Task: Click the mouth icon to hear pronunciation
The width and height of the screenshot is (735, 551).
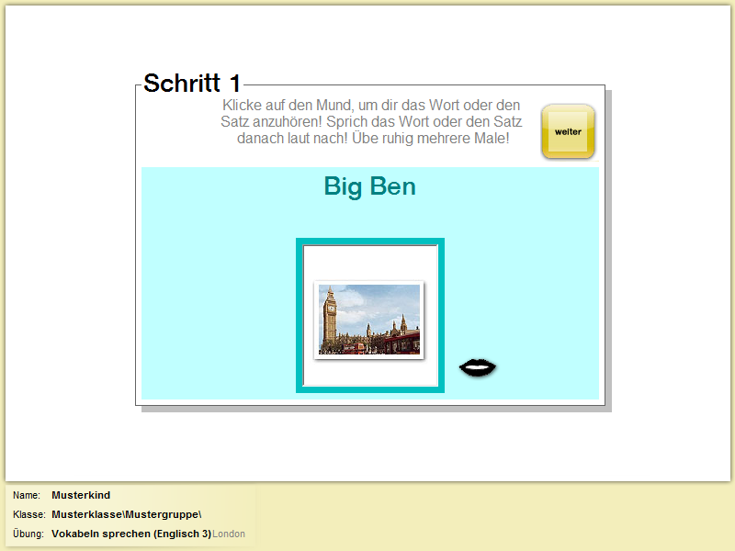Action: 478,367
